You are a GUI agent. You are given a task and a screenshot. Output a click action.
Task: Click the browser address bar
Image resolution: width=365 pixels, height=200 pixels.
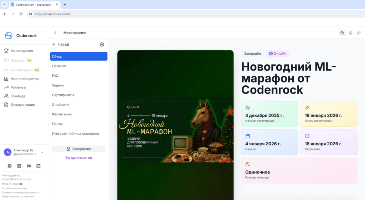click(x=178, y=14)
